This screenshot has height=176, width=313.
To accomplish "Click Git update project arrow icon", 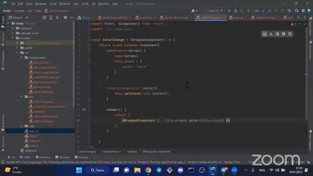I will coord(264,11).
